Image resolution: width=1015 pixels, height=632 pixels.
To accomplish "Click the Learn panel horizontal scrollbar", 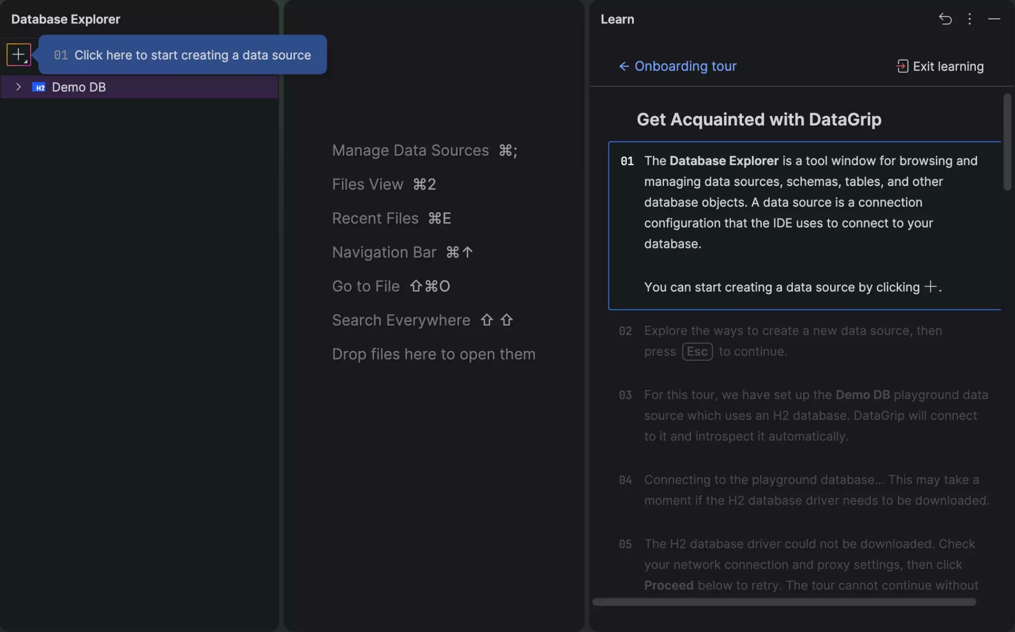I will coord(784,602).
